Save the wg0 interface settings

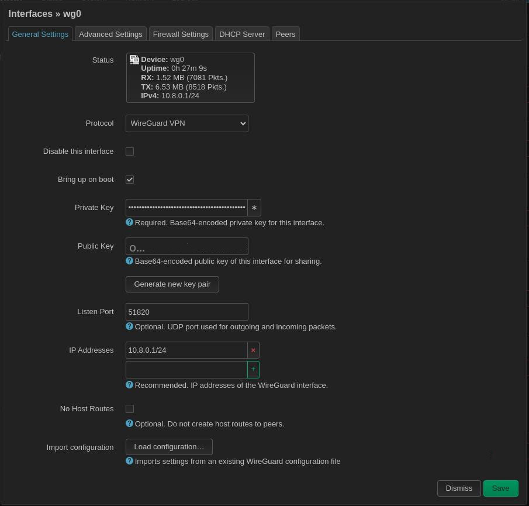pyautogui.click(x=501, y=488)
